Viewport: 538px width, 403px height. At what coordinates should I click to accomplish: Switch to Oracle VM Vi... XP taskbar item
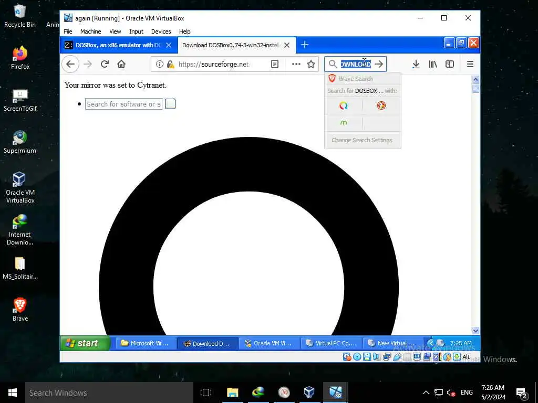[x=269, y=343]
